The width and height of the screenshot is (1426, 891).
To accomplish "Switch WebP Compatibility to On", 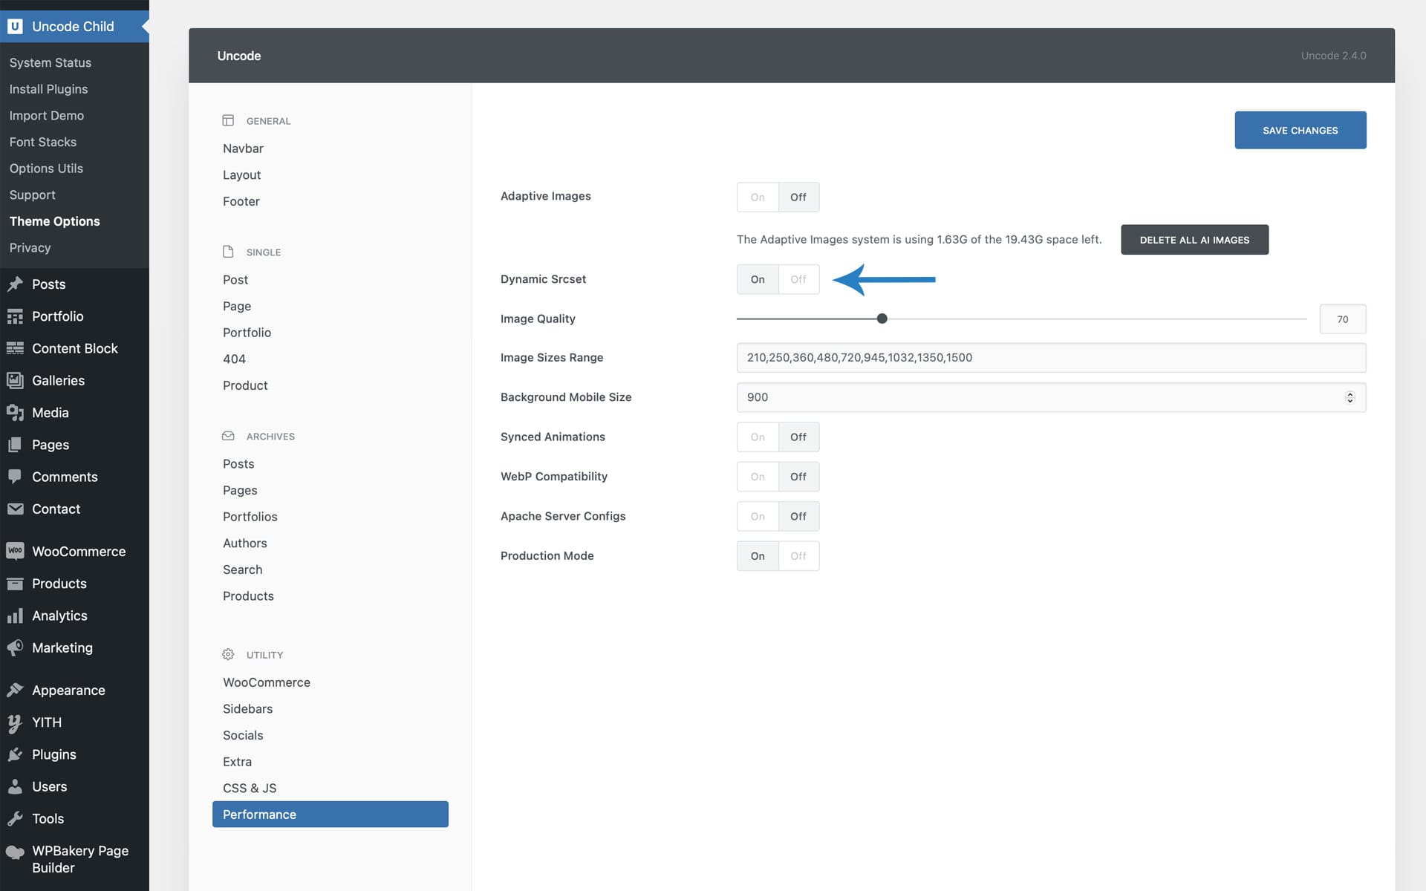I will (x=758, y=477).
